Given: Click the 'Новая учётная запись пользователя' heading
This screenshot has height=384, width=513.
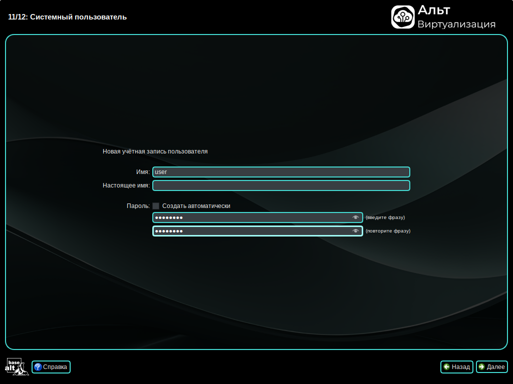Looking at the screenshot, I should point(155,151).
